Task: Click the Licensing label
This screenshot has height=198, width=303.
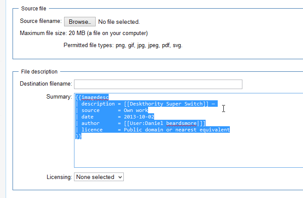Action: (59, 177)
